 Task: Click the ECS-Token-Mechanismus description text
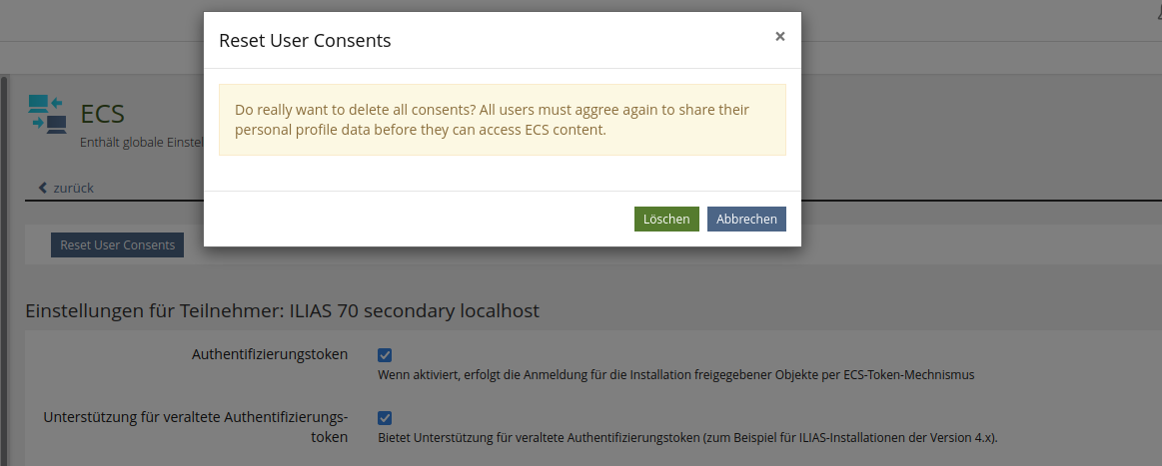pyautogui.click(x=675, y=375)
